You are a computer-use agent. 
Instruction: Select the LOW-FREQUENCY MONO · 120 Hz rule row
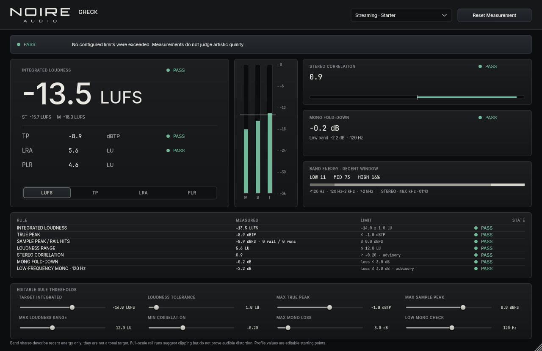[x=271, y=269]
